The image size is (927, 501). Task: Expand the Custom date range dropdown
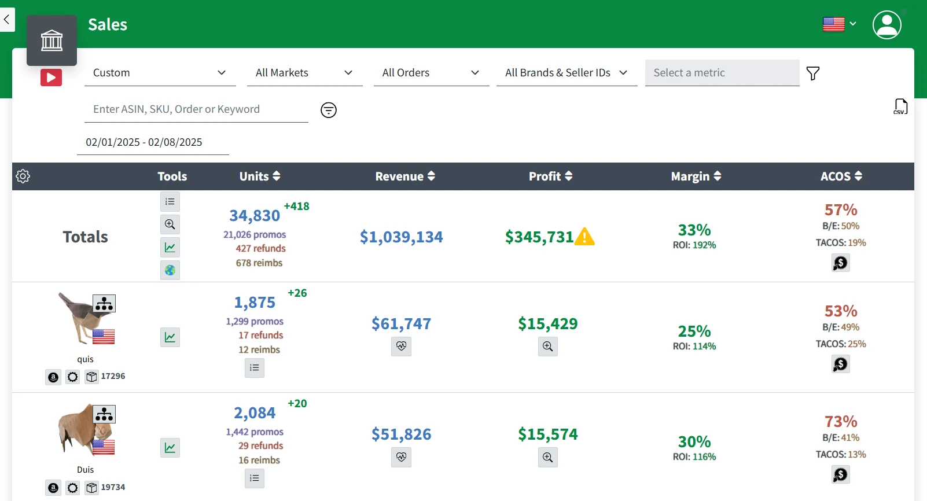pyautogui.click(x=160, y=73)
